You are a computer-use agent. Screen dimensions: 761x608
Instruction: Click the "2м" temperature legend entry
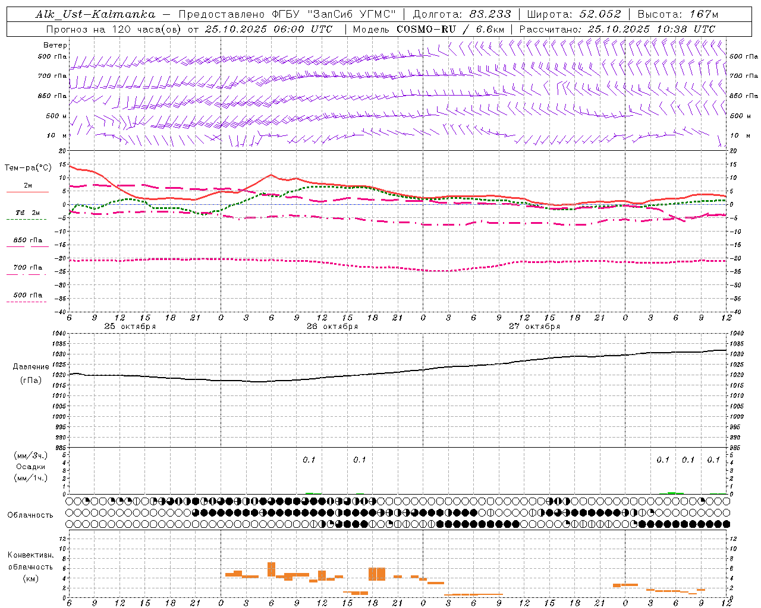click(x=28, y=186)
